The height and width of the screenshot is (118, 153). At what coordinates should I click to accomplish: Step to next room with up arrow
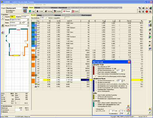[2, 17]
